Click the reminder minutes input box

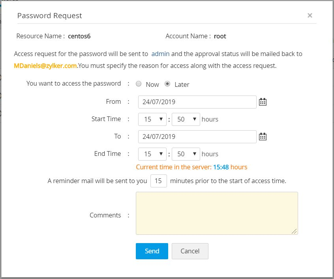click(159, 181)
